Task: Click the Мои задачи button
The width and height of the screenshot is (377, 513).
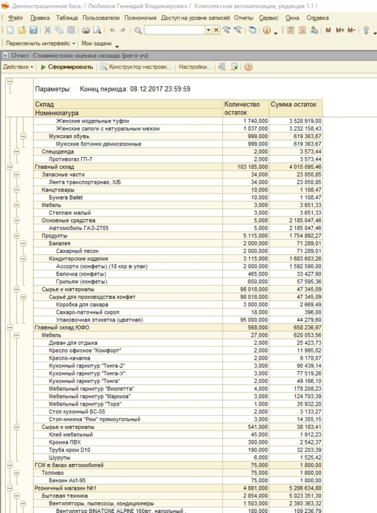Action: point(96,43)
